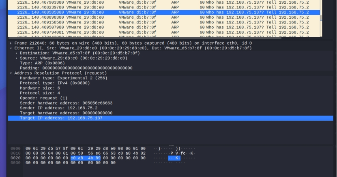Viewport: 337px width, 177px height.
Task: Click the Target IP address 192.168.75.137 row
Action: [x=61, y=118]
